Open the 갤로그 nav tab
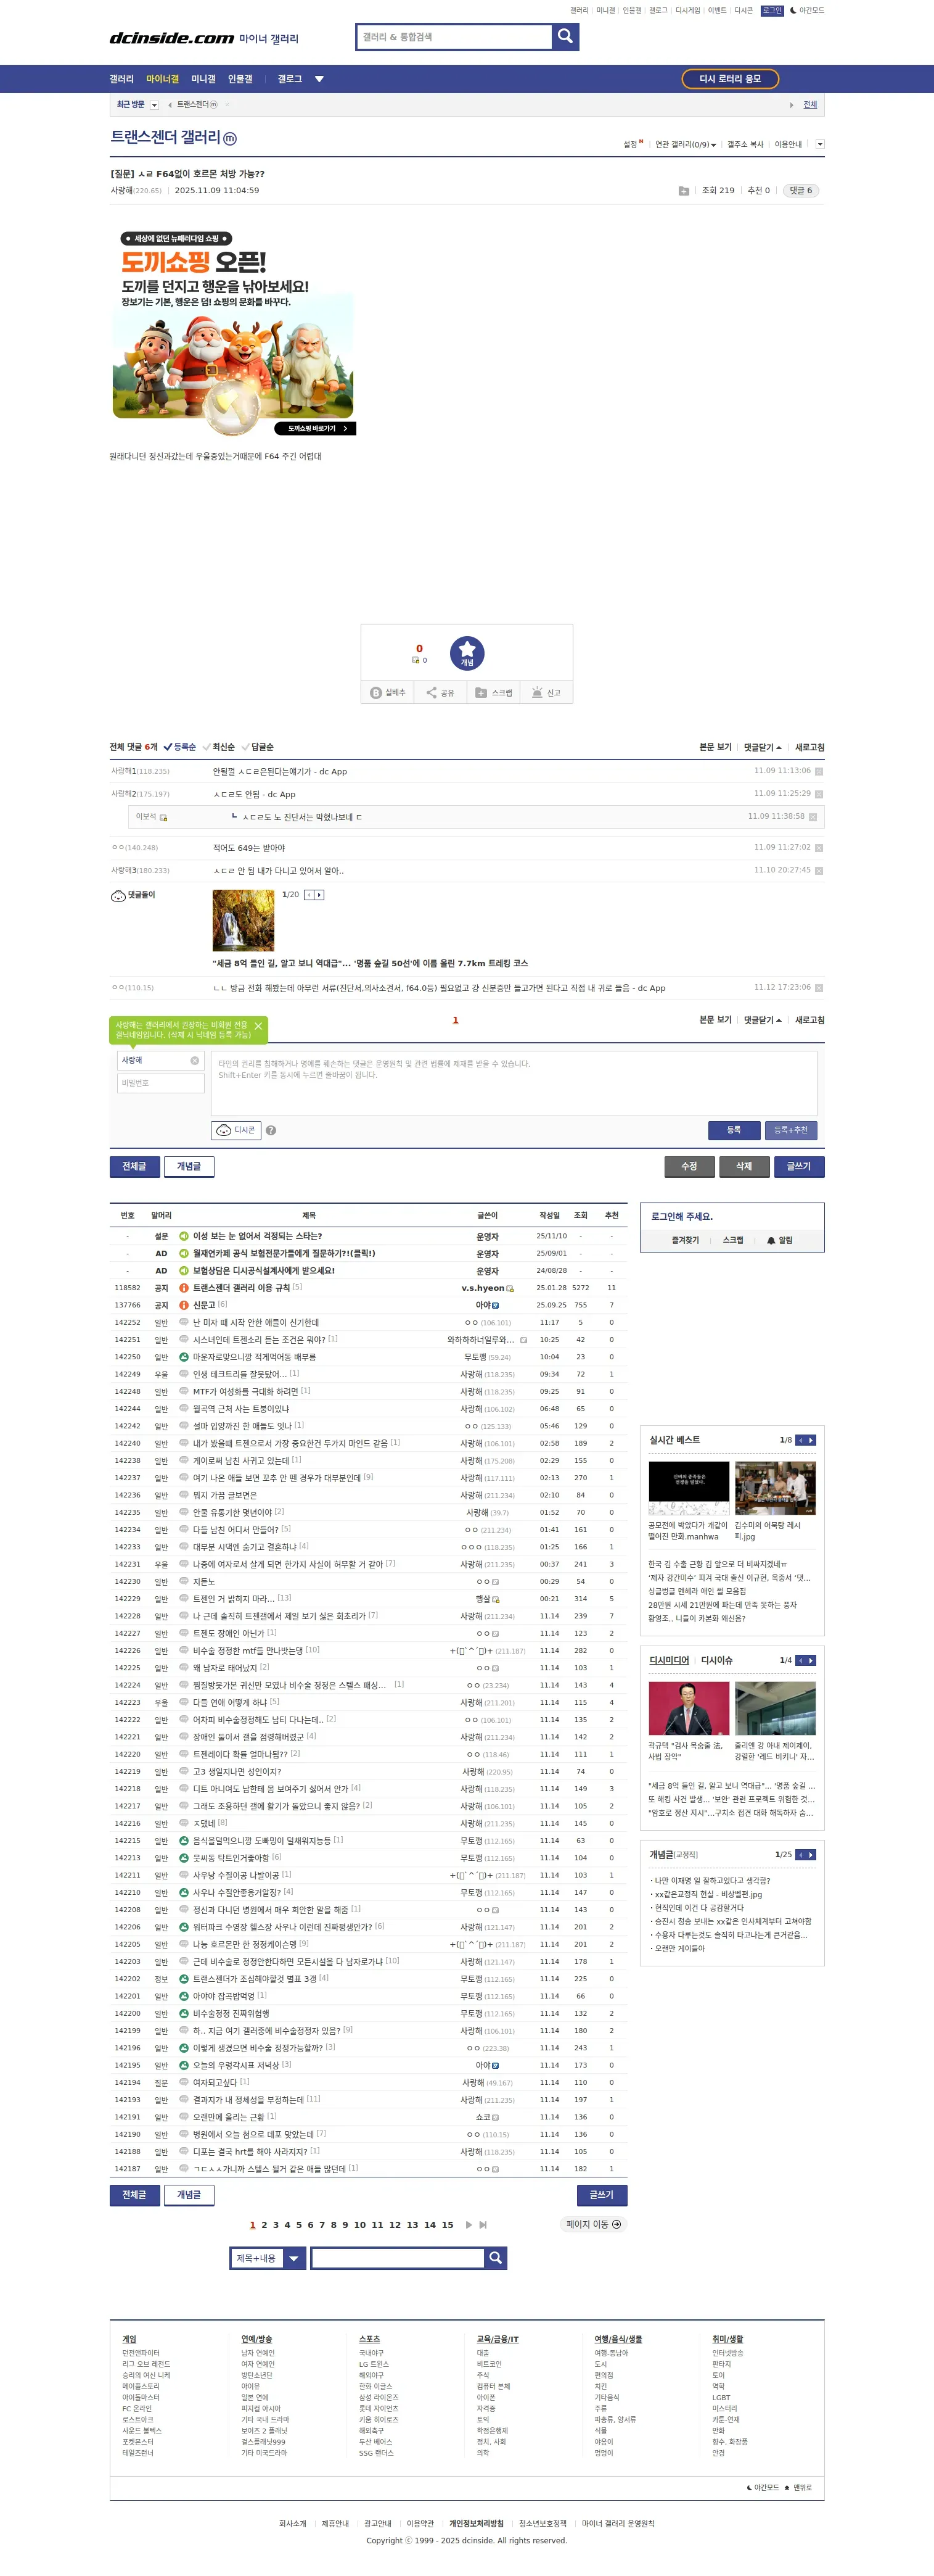This screenshot has height=2576, width=934. [x=290, y=79]
